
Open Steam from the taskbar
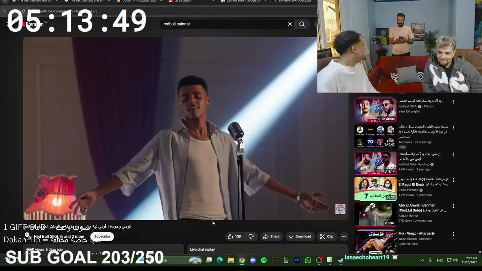coord(341,260)
